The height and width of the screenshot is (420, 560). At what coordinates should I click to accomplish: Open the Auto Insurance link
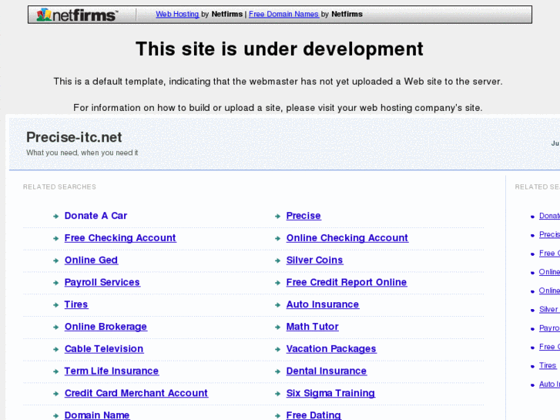tap(323, 304)
